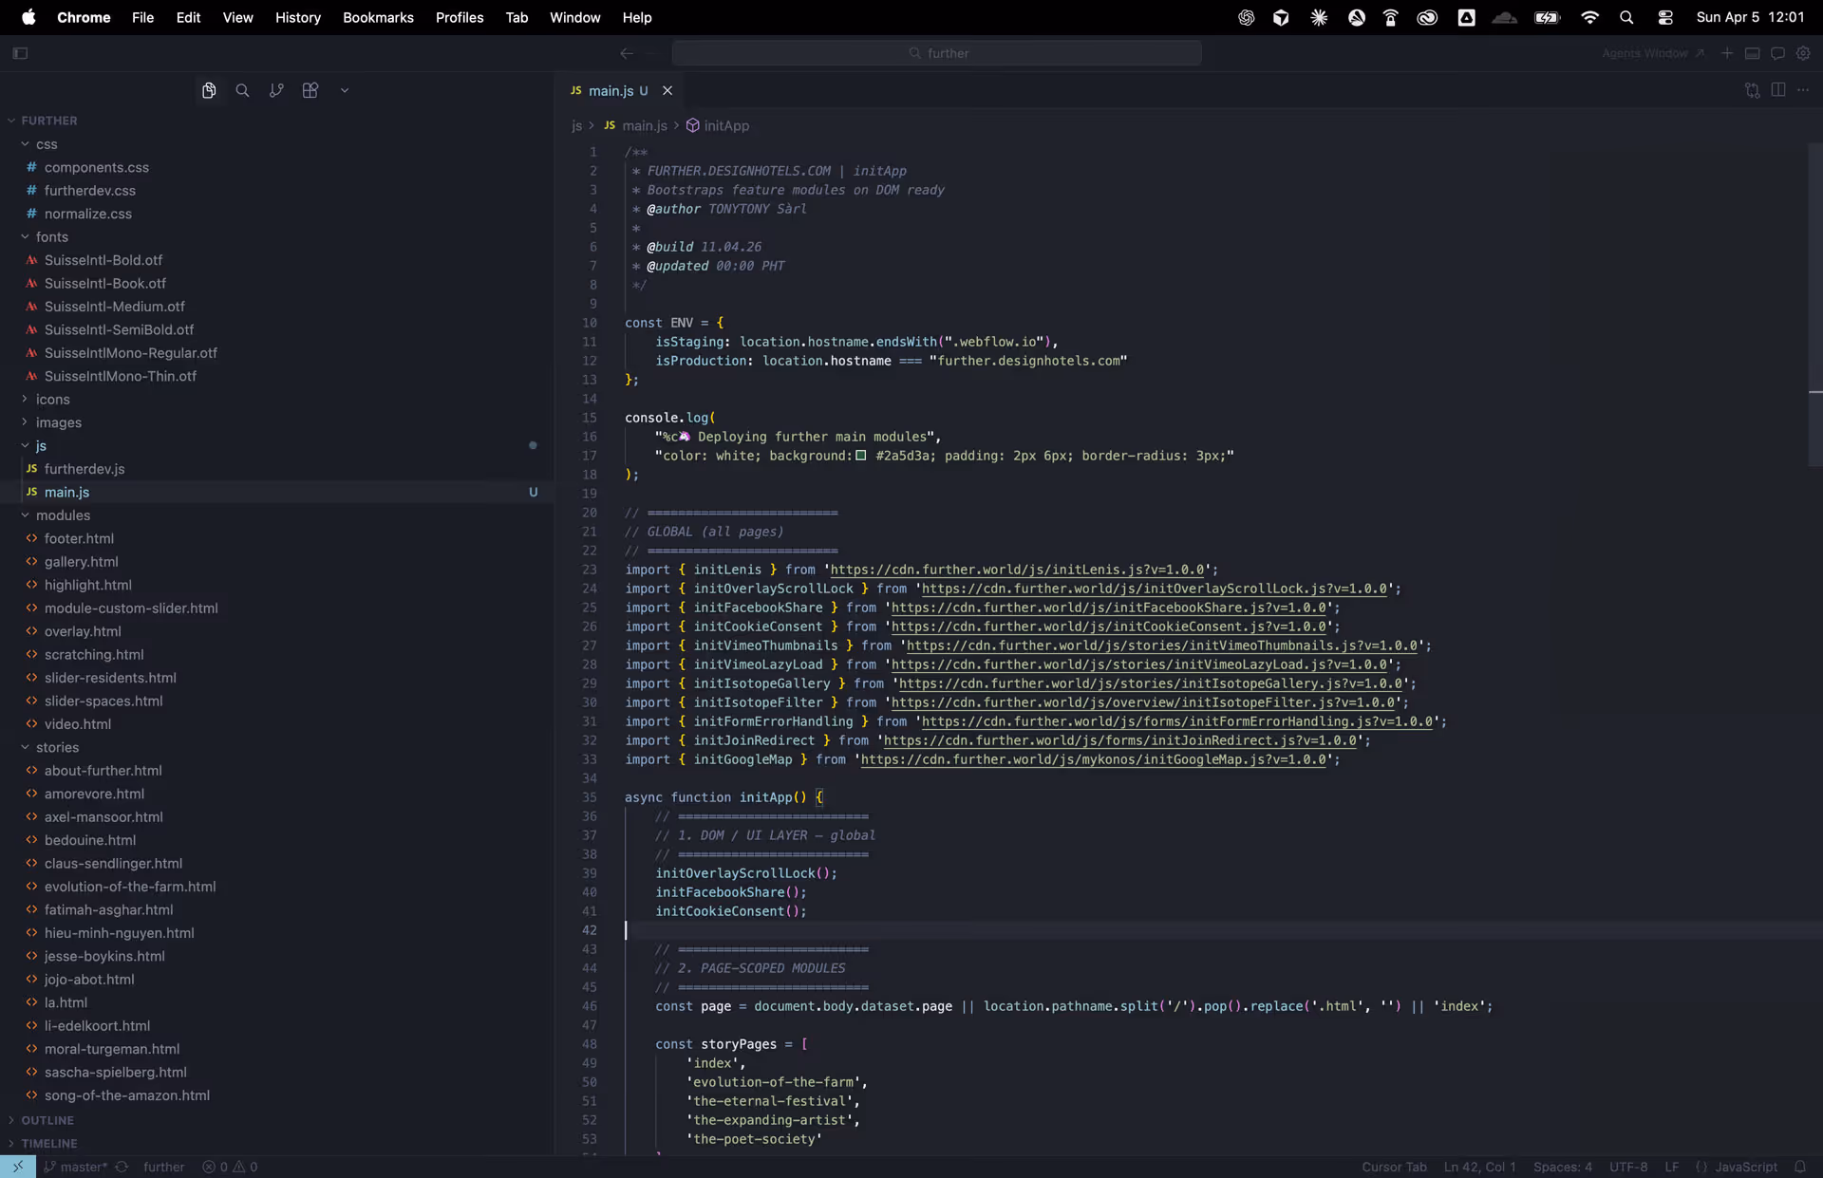Click the remote window icon in status bar
Screen dimensions: 1823x1178
pos(17,1167)
